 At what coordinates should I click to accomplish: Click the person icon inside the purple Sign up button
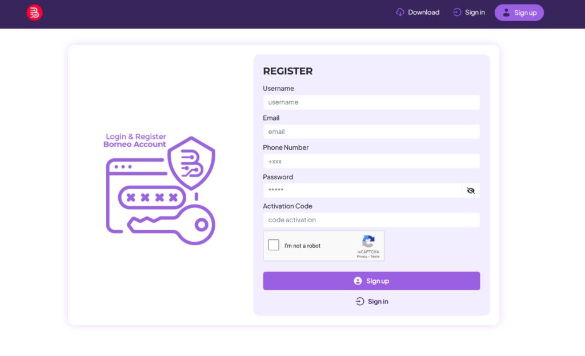click(x=359, y=281)
